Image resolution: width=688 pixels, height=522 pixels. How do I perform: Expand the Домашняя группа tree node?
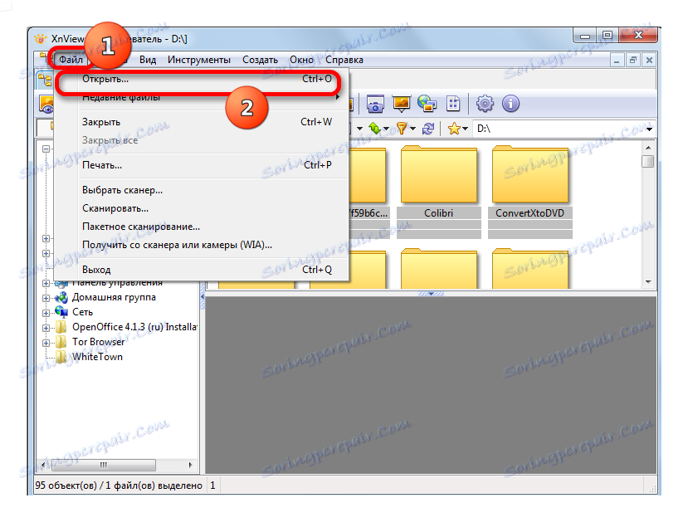(x=46, y=298)
